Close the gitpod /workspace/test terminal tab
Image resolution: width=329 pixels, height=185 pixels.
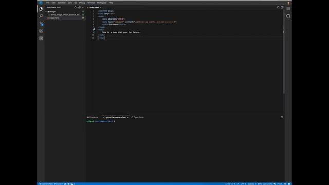click(127, 118)
